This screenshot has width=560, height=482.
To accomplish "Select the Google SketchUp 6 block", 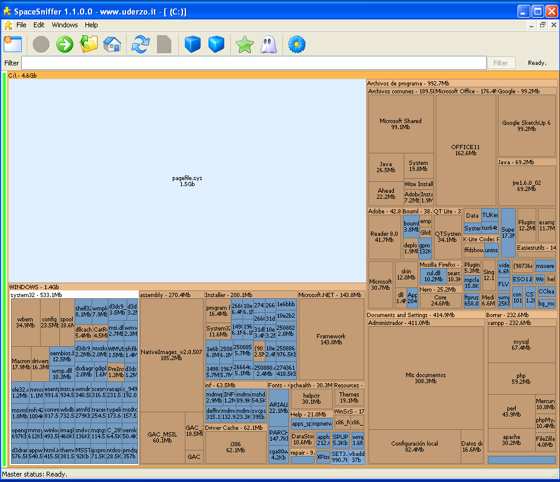I will pos(527,126).
